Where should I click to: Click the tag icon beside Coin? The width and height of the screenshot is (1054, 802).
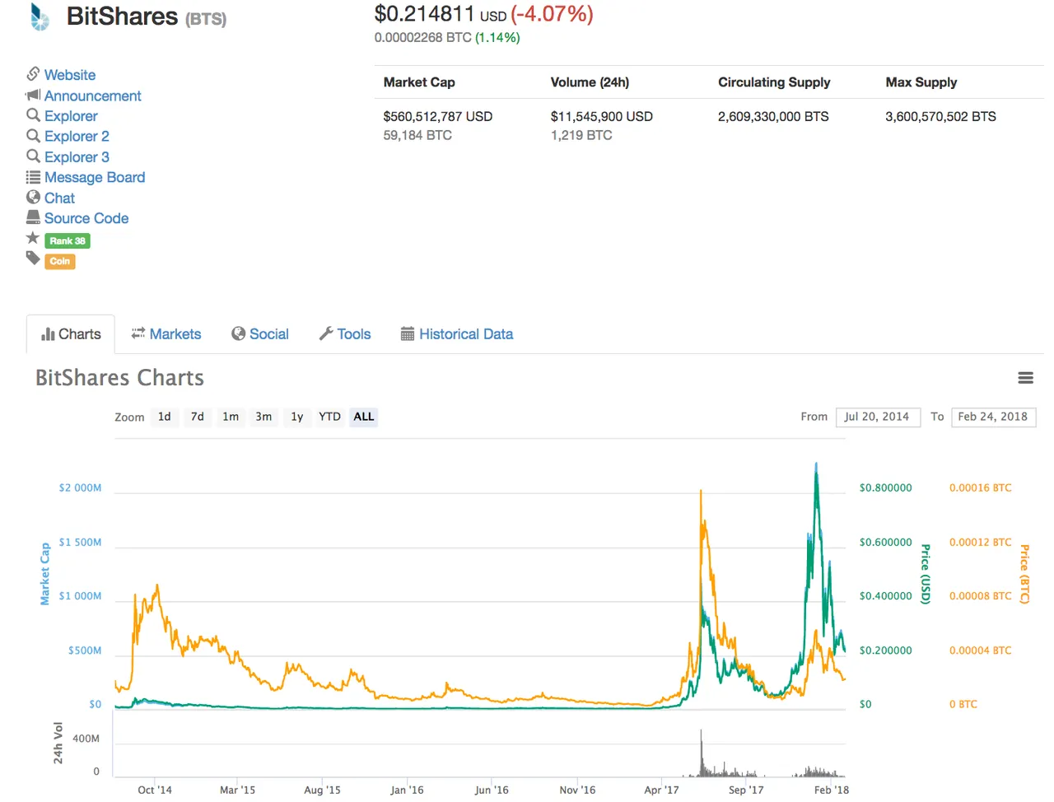33,259
